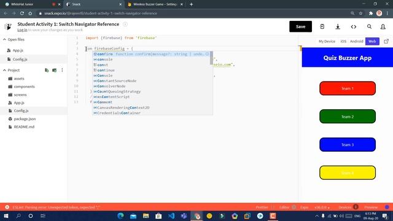Toggle the Preview switch
Viewport: 393px width, 221px height.
(x=387, y=207)
